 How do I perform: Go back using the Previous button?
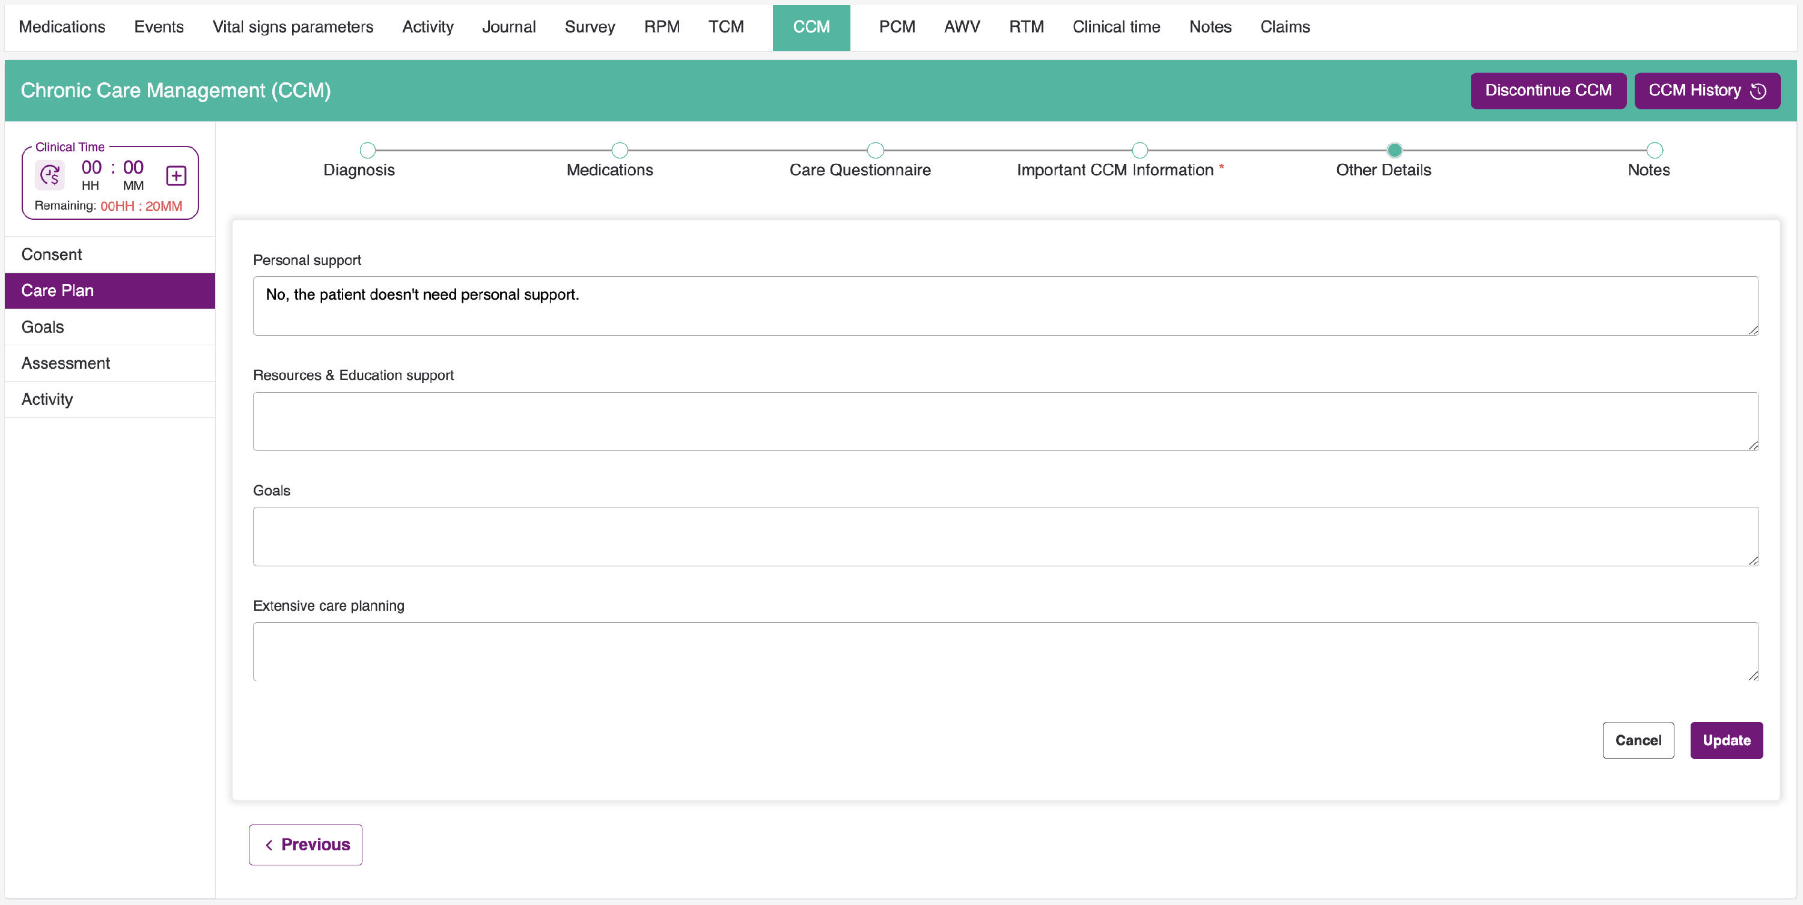(306, 845)
